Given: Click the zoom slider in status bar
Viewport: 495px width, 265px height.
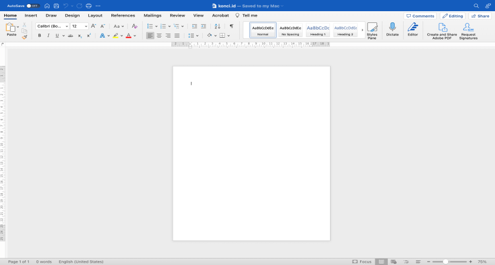Looking at the screenshot, I should pyautogui.click(x=446, y=261).
